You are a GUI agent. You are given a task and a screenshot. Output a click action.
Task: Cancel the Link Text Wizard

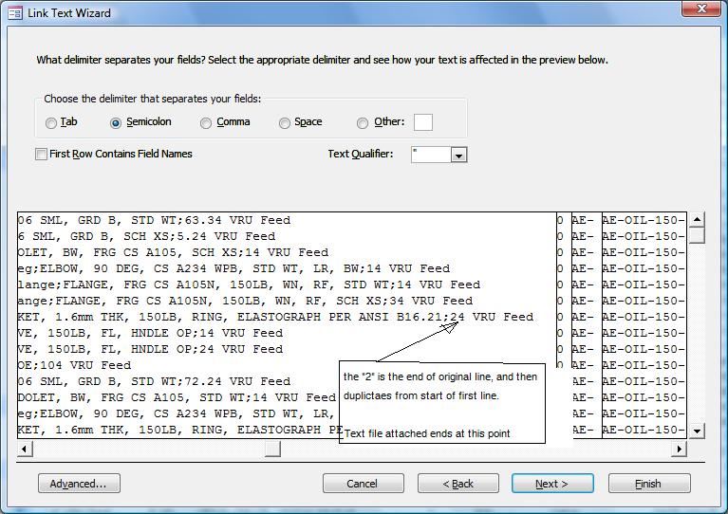coord(364,484)
